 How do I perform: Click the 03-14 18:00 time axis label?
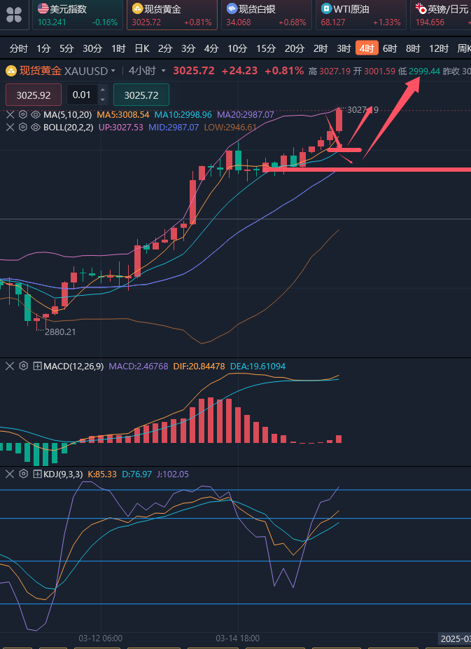(237, 638)
